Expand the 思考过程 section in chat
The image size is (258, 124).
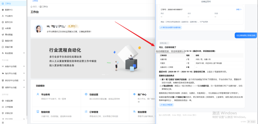click(x=164, y=43)
